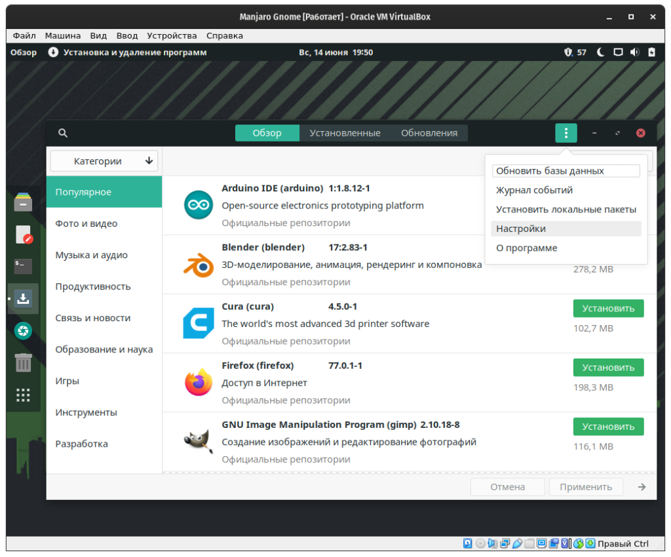Viewport: 671px width, 557px height.
Task: Install GIMP with the Установить button
Action: coord(608,426)
